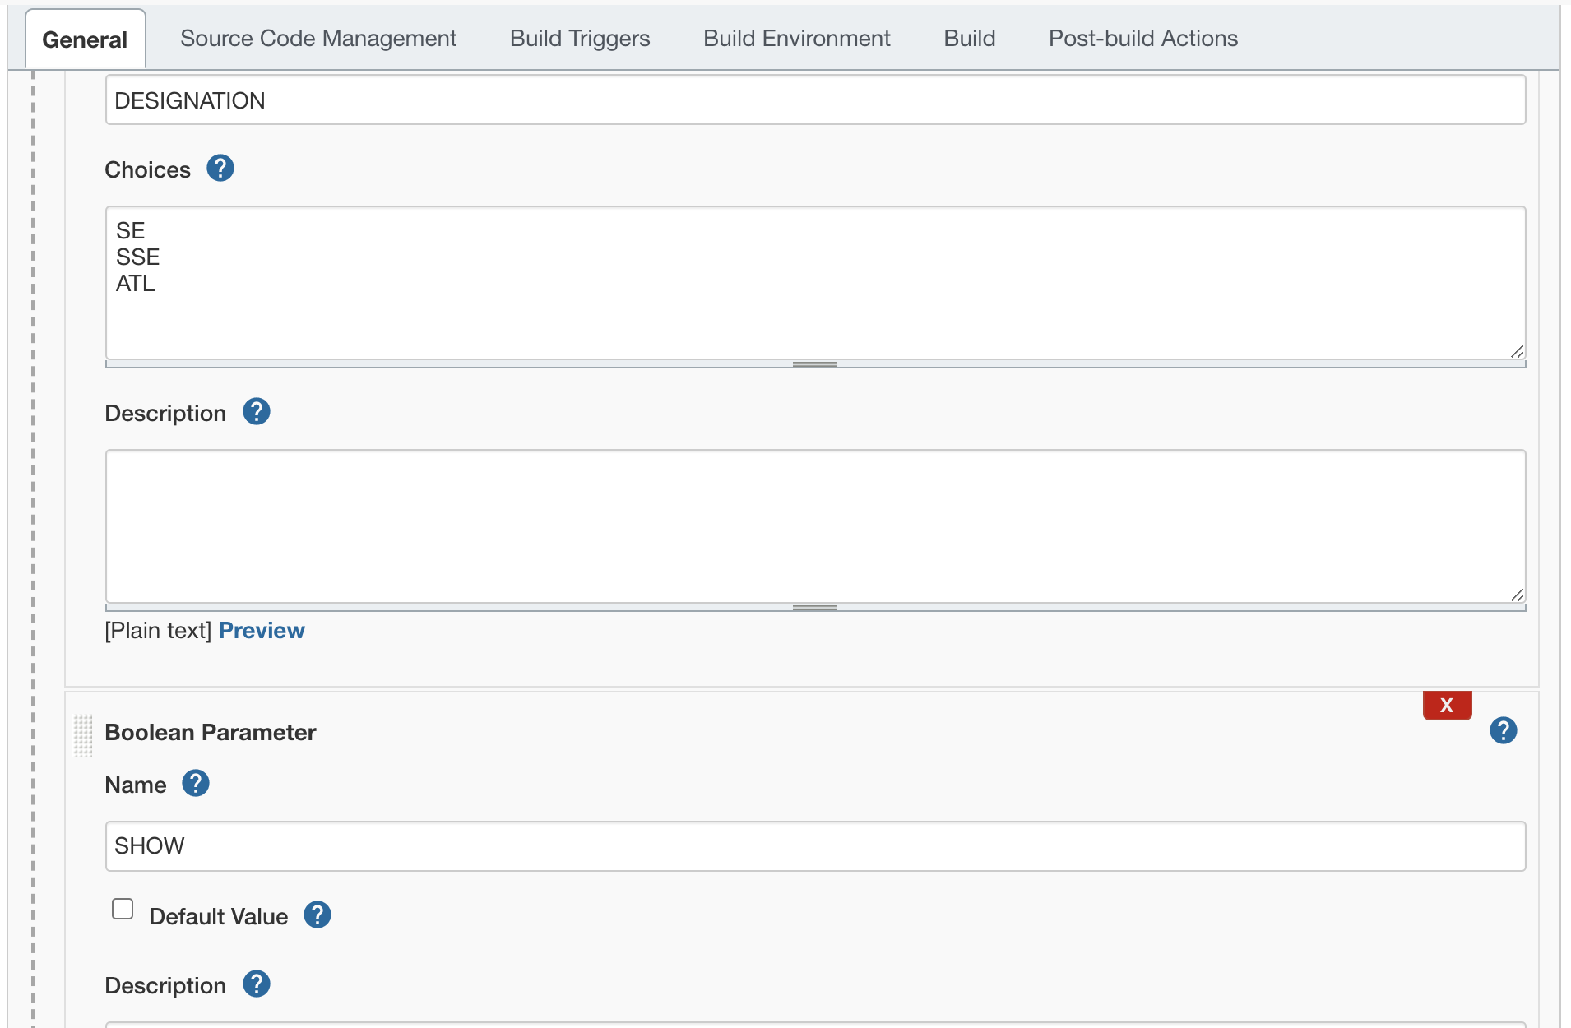Jump to the Build tab
Screen dimensions: 1571x1028
[x=970, y=39]
